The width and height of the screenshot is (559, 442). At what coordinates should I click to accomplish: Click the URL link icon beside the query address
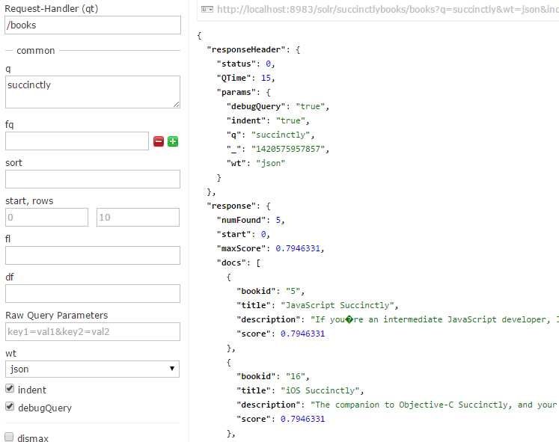coord(207,9)
